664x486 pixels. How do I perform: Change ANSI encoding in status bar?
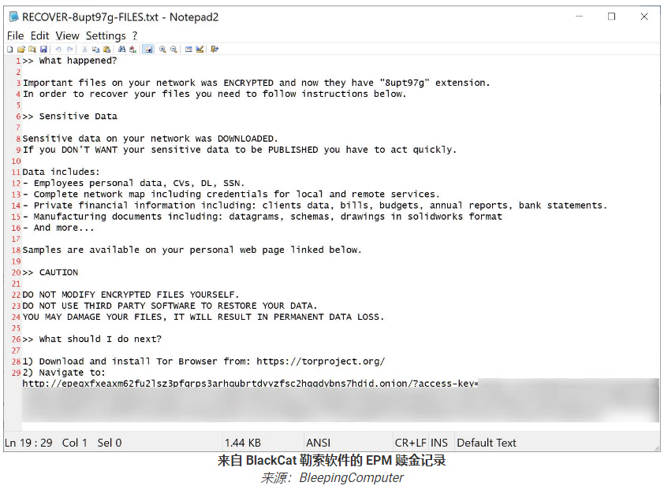click(x=320, y=443)
